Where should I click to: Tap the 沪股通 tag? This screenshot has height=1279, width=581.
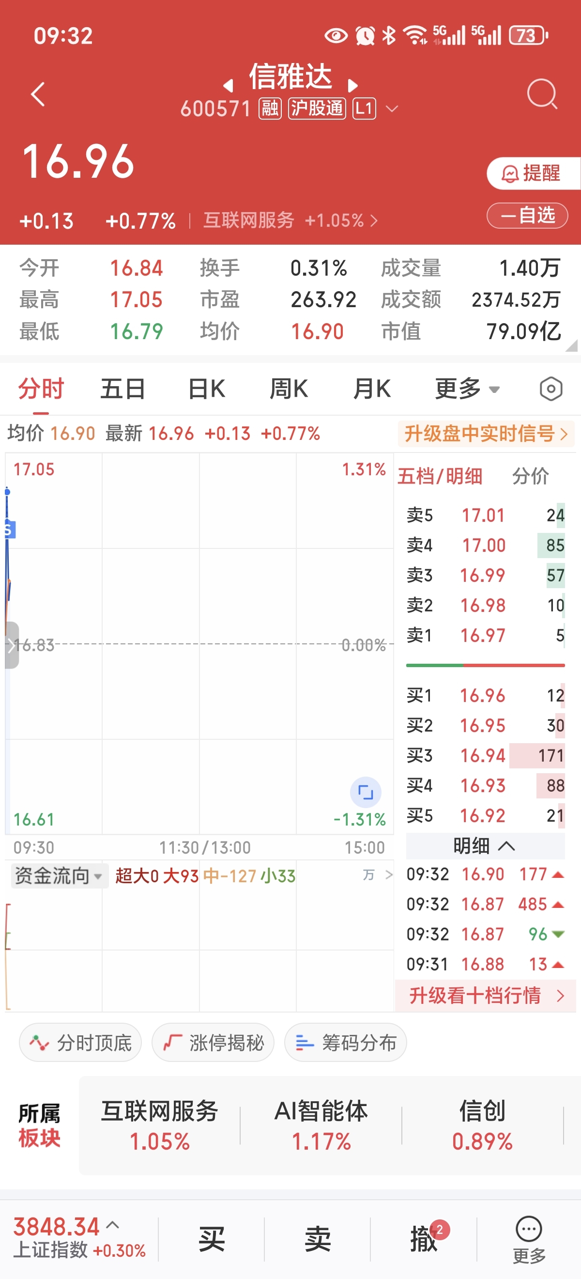click(317, 108)
